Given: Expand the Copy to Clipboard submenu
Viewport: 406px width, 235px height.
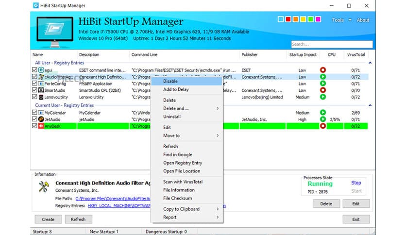Looking at the screenshot, I should 186,209.
